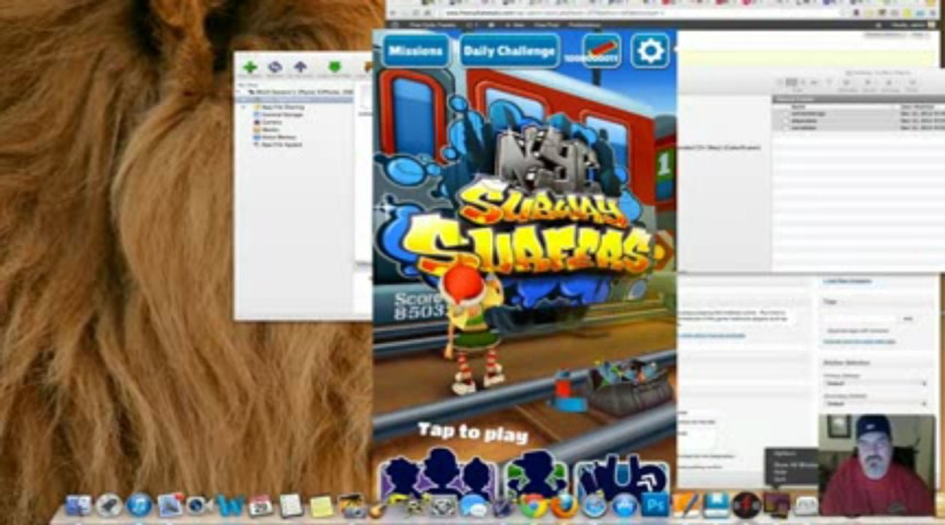Open the App Store icon in the Dock

coord(625,505)
